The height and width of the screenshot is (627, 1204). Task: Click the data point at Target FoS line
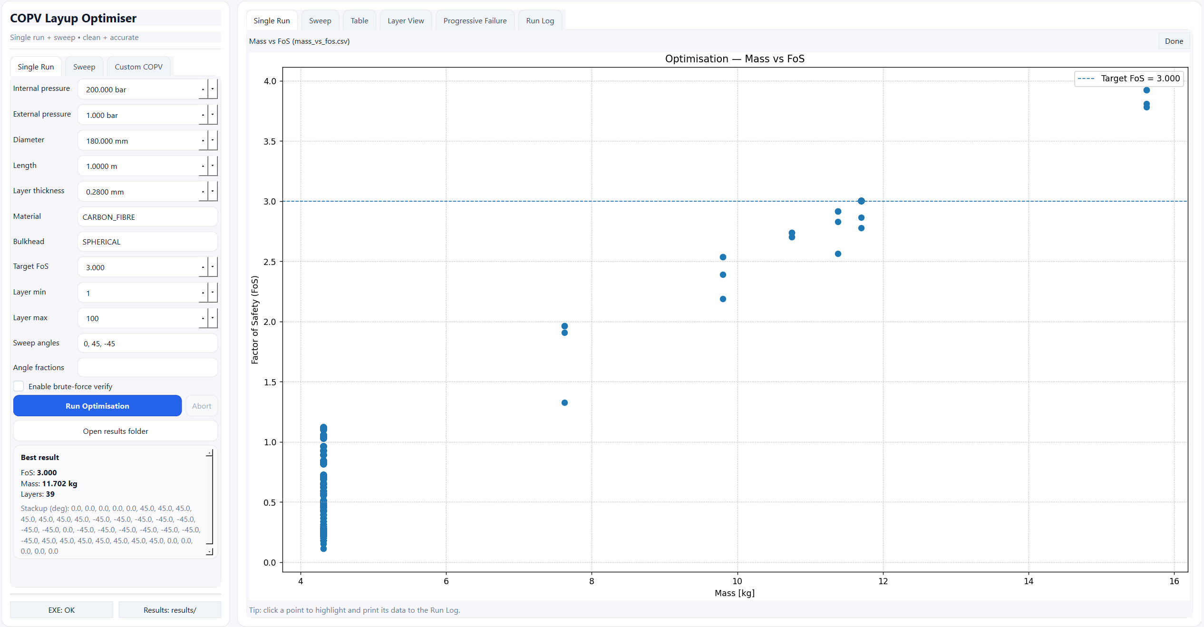pyautogui.click(x=861, y=201)
